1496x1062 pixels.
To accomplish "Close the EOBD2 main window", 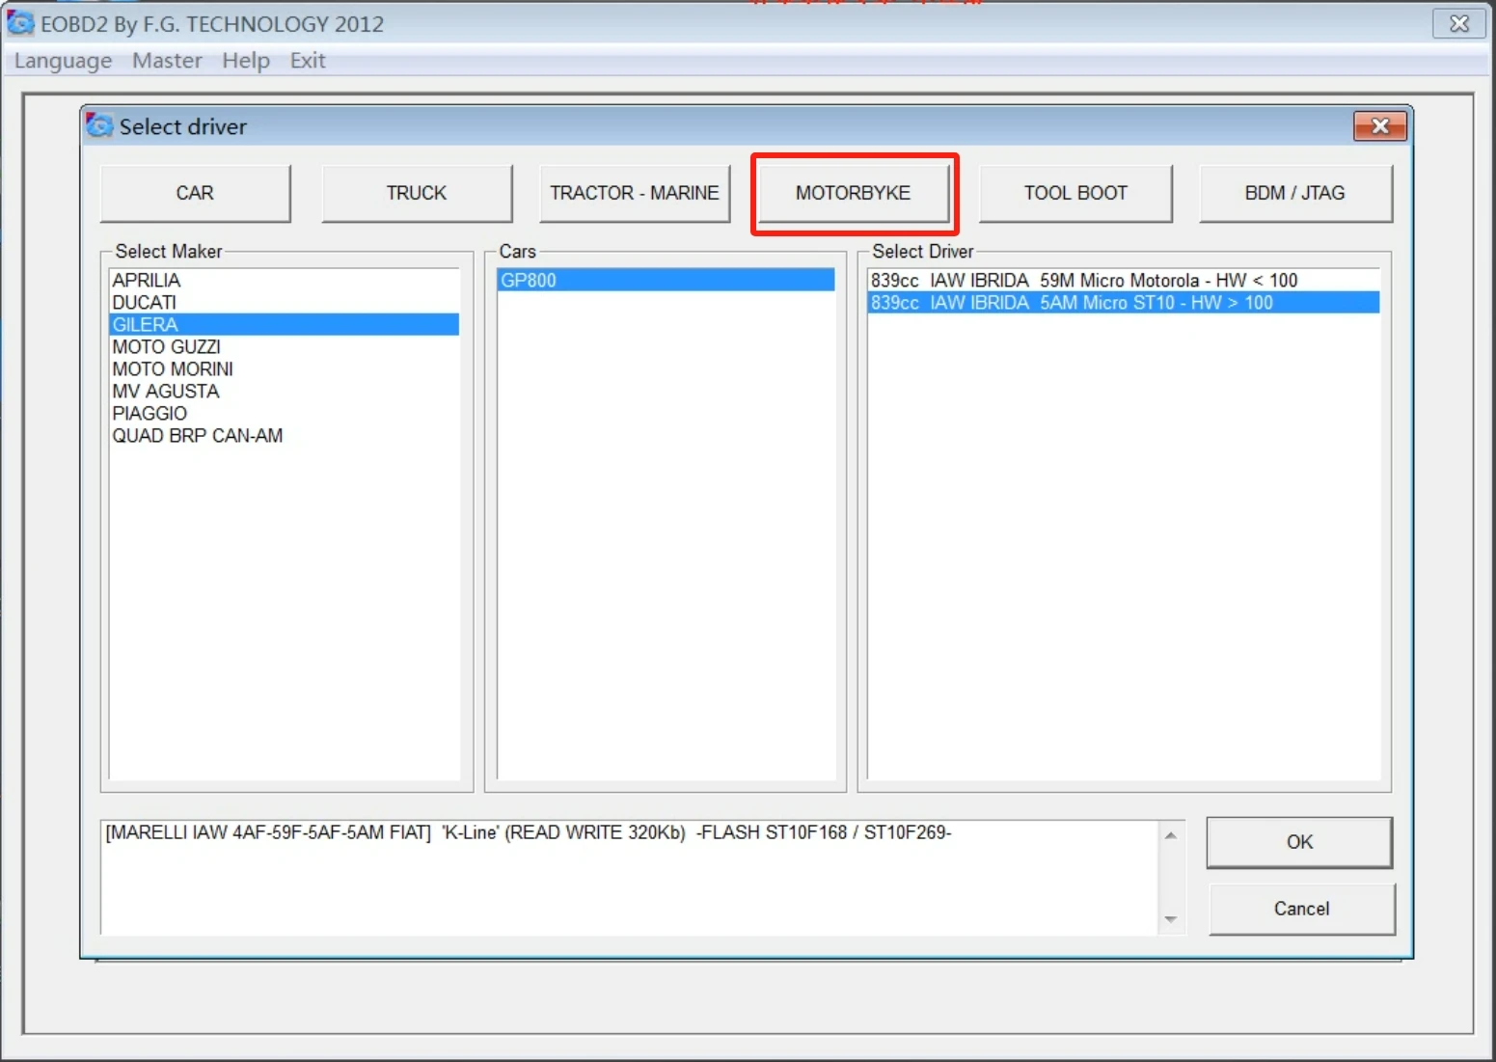I will click(x=1459, y=24).
